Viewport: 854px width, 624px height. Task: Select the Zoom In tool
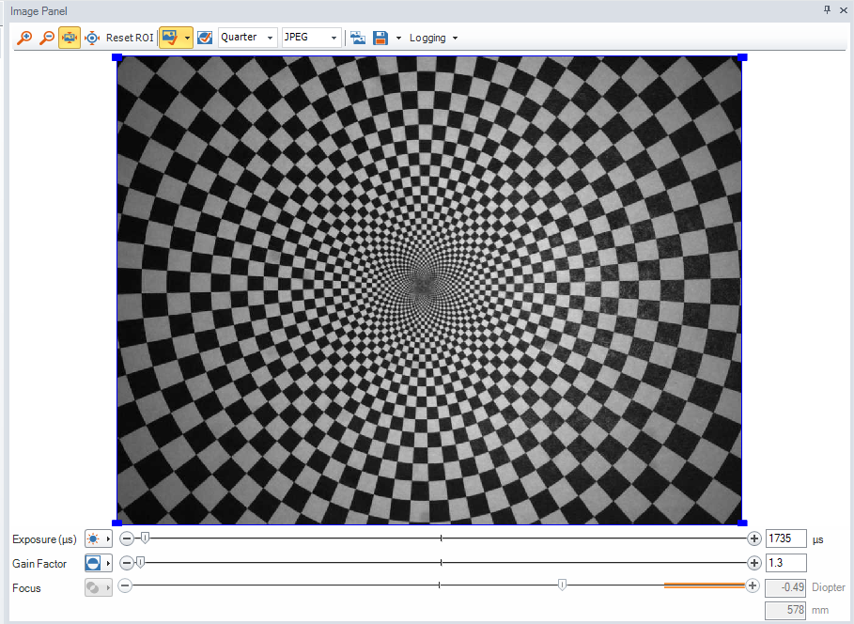[23, 38]
